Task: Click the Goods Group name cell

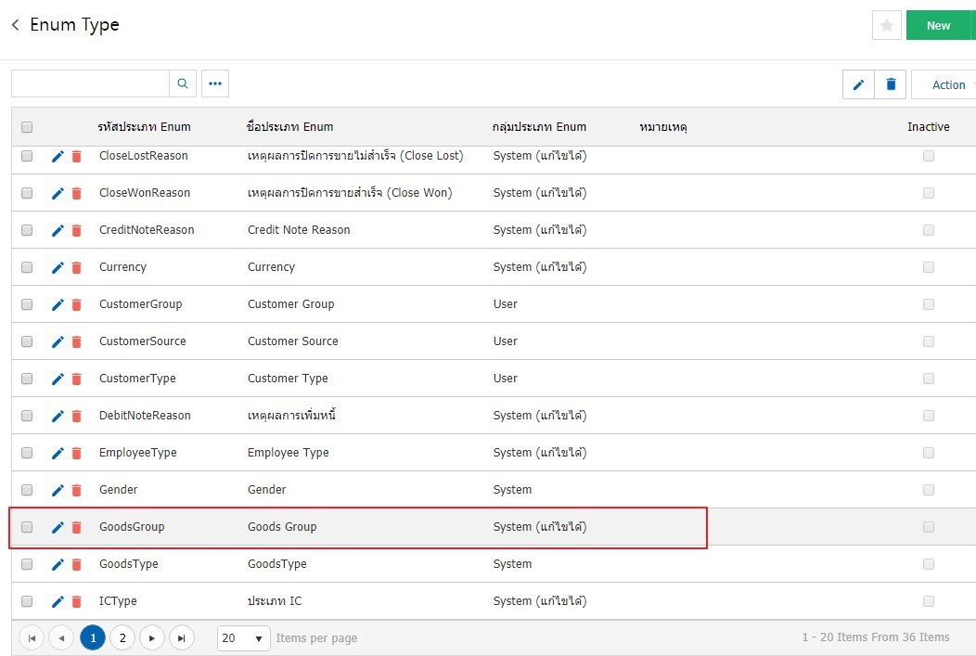Action: 282,526
